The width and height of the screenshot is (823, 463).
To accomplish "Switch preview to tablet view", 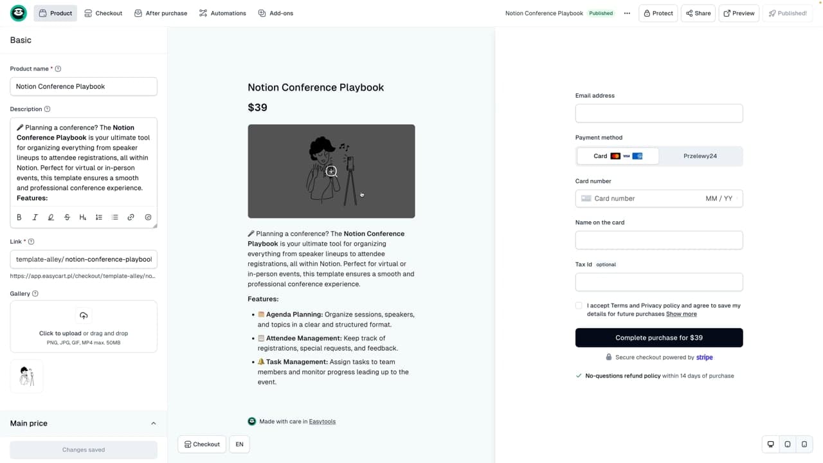I will click(788, 444).
